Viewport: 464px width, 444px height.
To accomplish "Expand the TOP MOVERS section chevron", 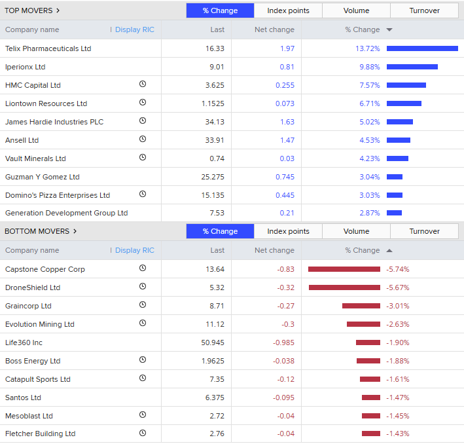I will pos(58,10).
